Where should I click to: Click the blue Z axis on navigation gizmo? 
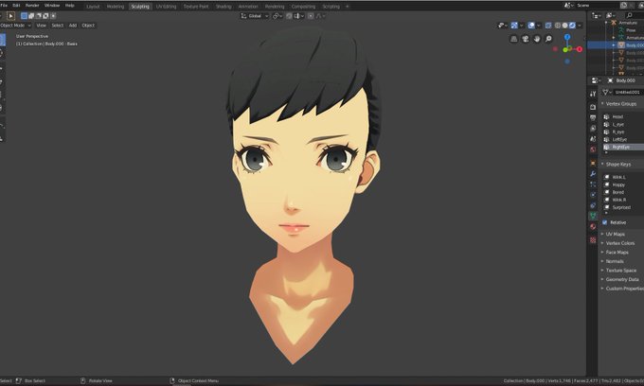tap(567, 37)
